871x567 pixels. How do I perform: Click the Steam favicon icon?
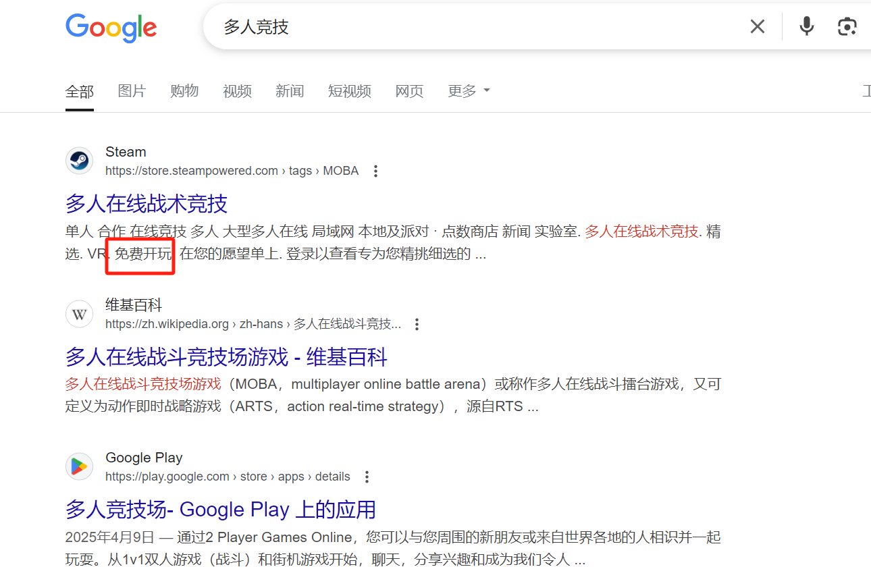click(79, 161)
